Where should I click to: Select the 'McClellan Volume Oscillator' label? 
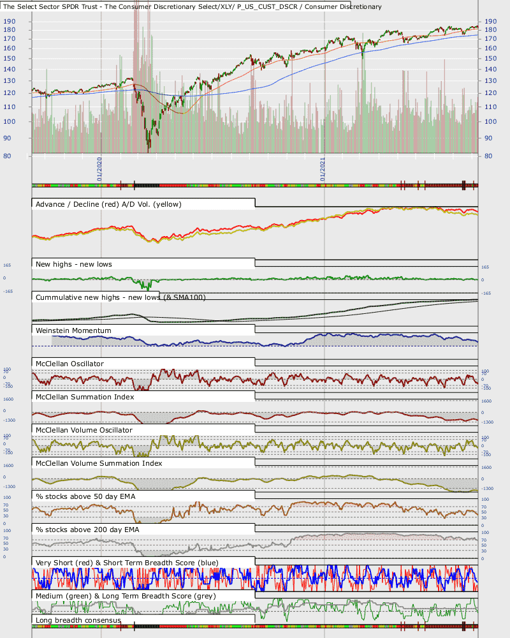point(84,430)
